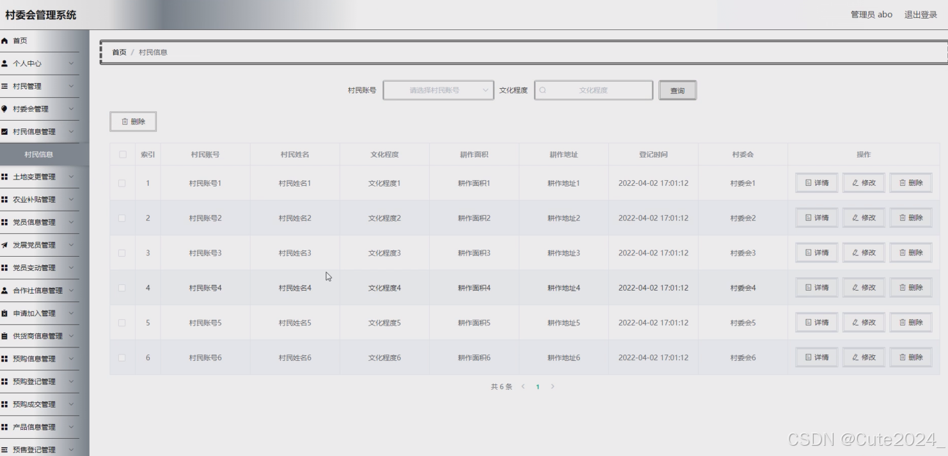The image size is (948, 456).
Task: Click 删除 button for 村民账号6
Action: pyautogui.click(x=911, y=358)
